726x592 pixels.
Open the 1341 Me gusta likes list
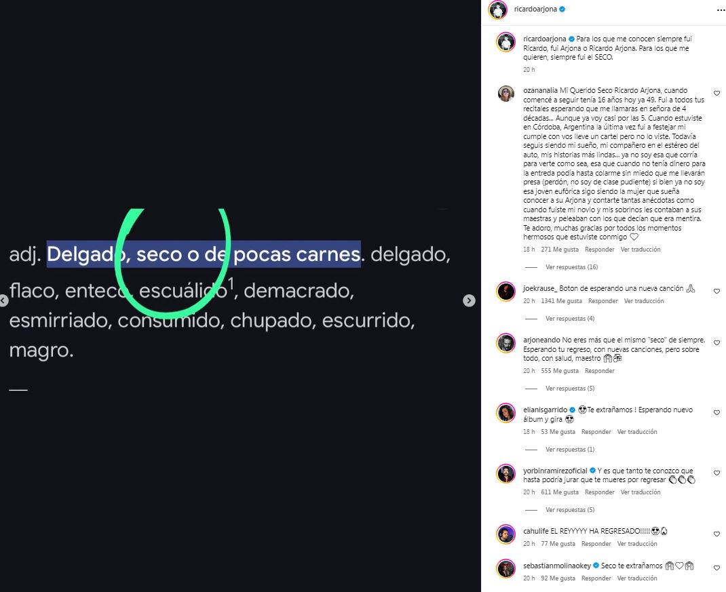click(562, 301)
